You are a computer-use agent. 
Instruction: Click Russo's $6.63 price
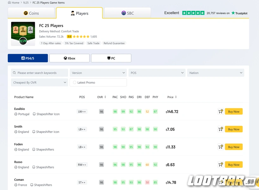pyautogui.click(x=170, y=165)
